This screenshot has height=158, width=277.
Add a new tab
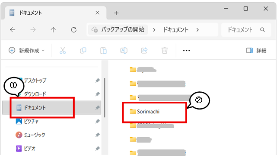coord(116,13)
